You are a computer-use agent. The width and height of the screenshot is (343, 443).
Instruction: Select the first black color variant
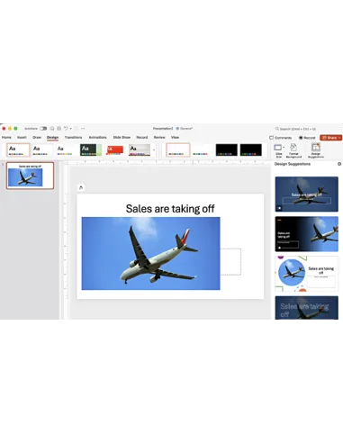pyautogui.click(x=227, y=149)
